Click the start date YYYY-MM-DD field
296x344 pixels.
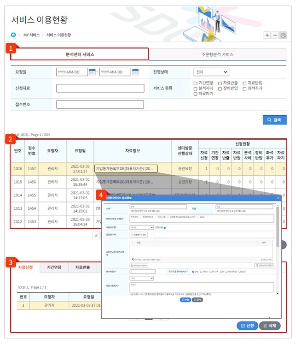72,72
